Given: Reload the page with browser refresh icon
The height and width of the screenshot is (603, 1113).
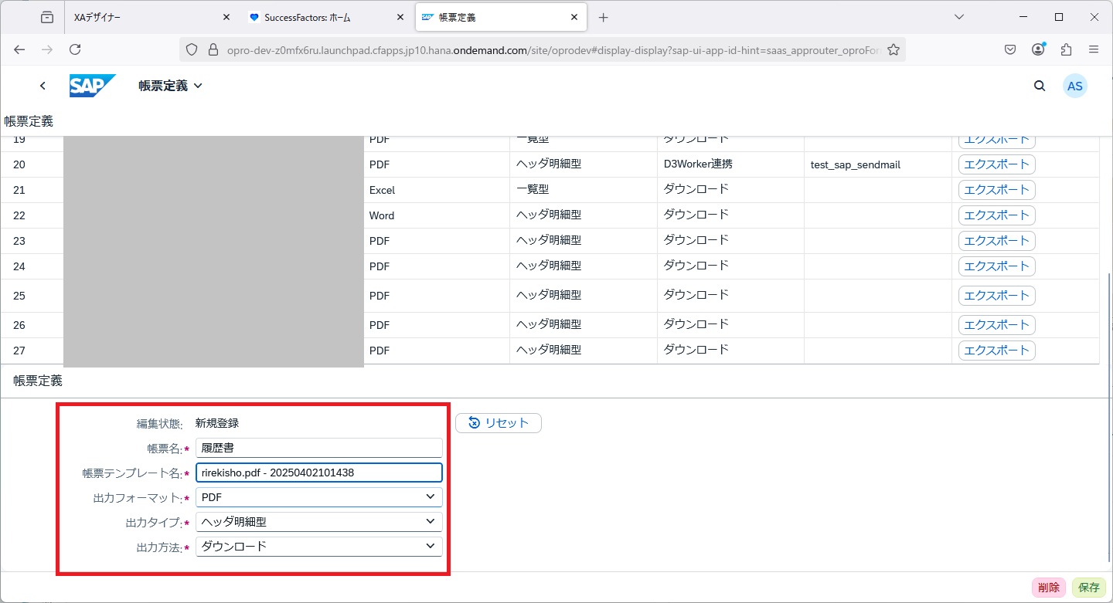Looking at the screenshot, I should [x=75, y=49].
